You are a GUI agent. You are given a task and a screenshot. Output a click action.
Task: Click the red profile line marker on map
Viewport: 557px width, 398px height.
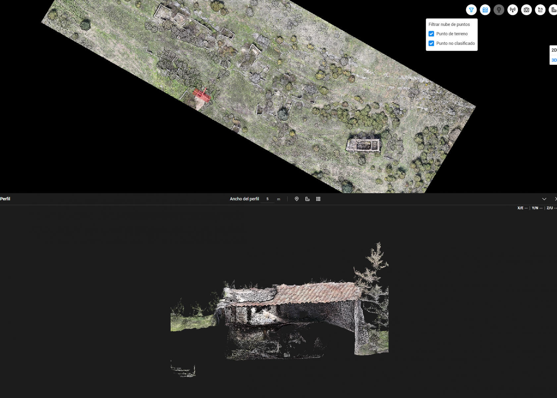[202, 95]
